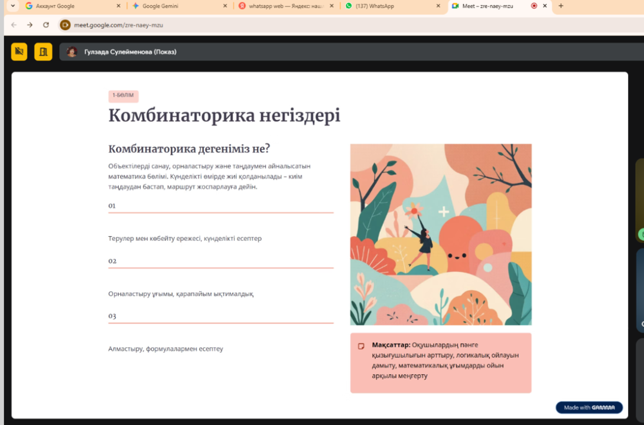644x425 pixels.
Task: Click the Комбинаторика негіздері slide heading
Action: point(224,116)
